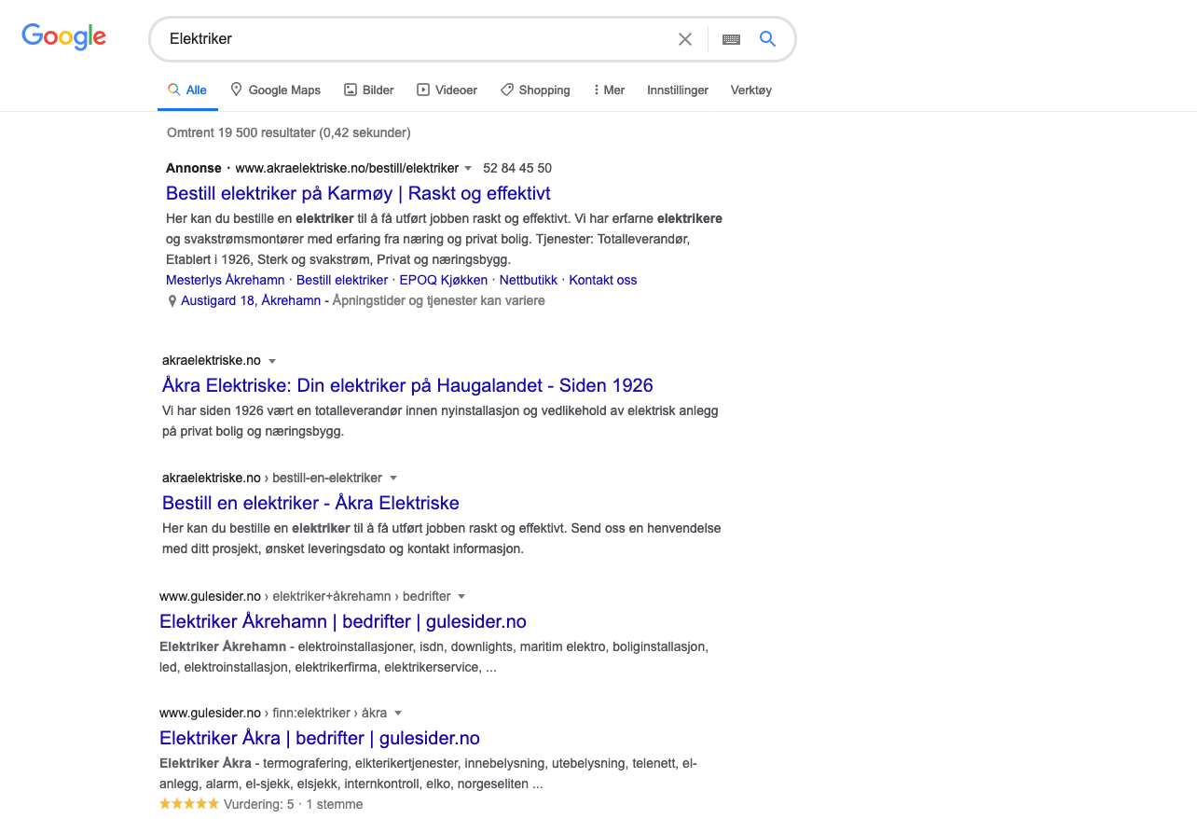
Task: Open the Google logo homepage
Action: 64,37
